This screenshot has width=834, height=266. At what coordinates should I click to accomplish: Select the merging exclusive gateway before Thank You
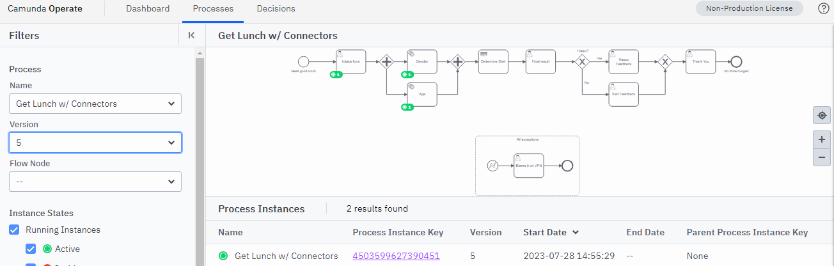click(x=665, y=61)
